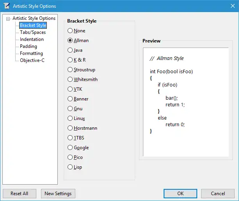Image resolution: width=239 pixels, height=201 pixels.
Task: Click the 'return 0;' preview line
Action: point(175,125)
